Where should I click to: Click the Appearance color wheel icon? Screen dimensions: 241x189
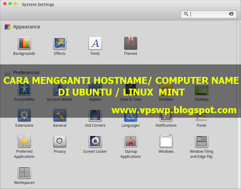(8, 27)
